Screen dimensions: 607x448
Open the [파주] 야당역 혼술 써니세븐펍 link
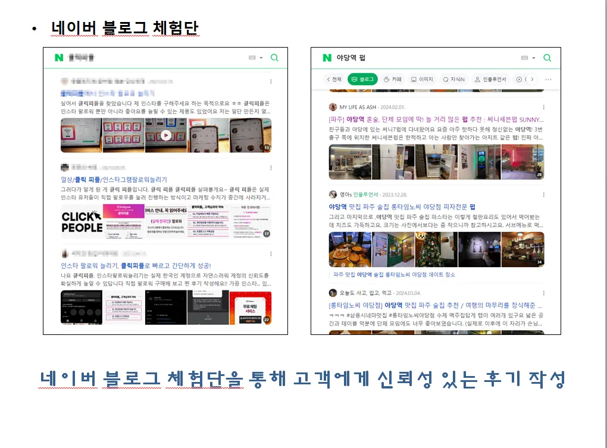pyautogui.click(x=436, y=120)
